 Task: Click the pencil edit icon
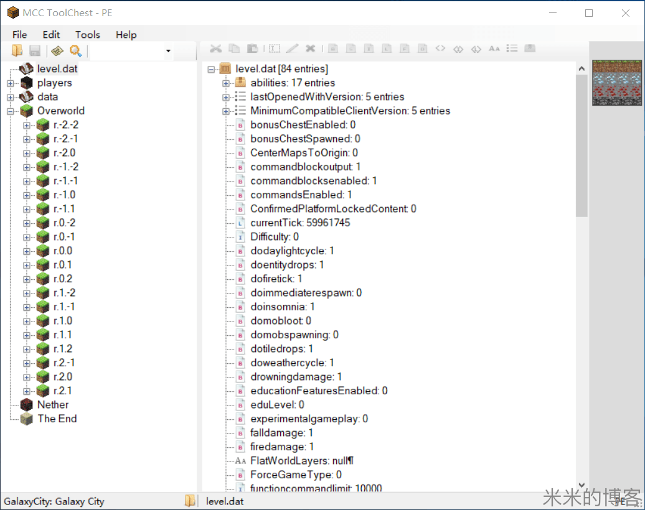[292, 49]
